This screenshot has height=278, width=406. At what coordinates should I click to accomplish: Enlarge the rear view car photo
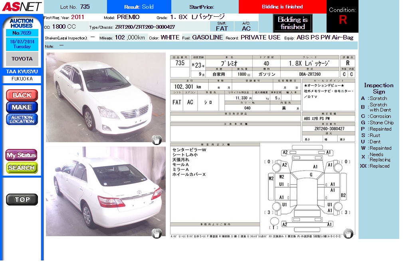click(x=105, y=191)
